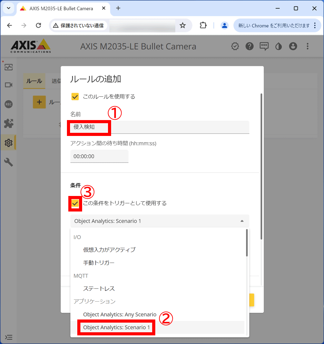
Task: Click the browser back arrow
Action: point(9,26)
